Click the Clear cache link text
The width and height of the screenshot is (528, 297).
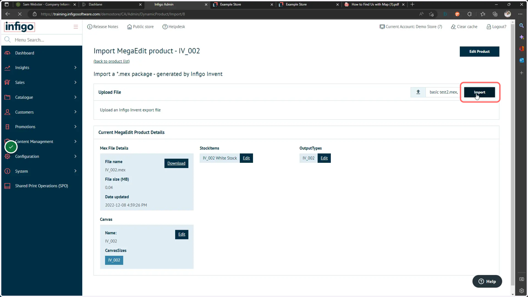467,27
